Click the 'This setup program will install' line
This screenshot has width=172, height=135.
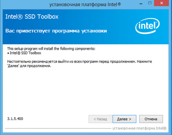click(x=51, y=49)
